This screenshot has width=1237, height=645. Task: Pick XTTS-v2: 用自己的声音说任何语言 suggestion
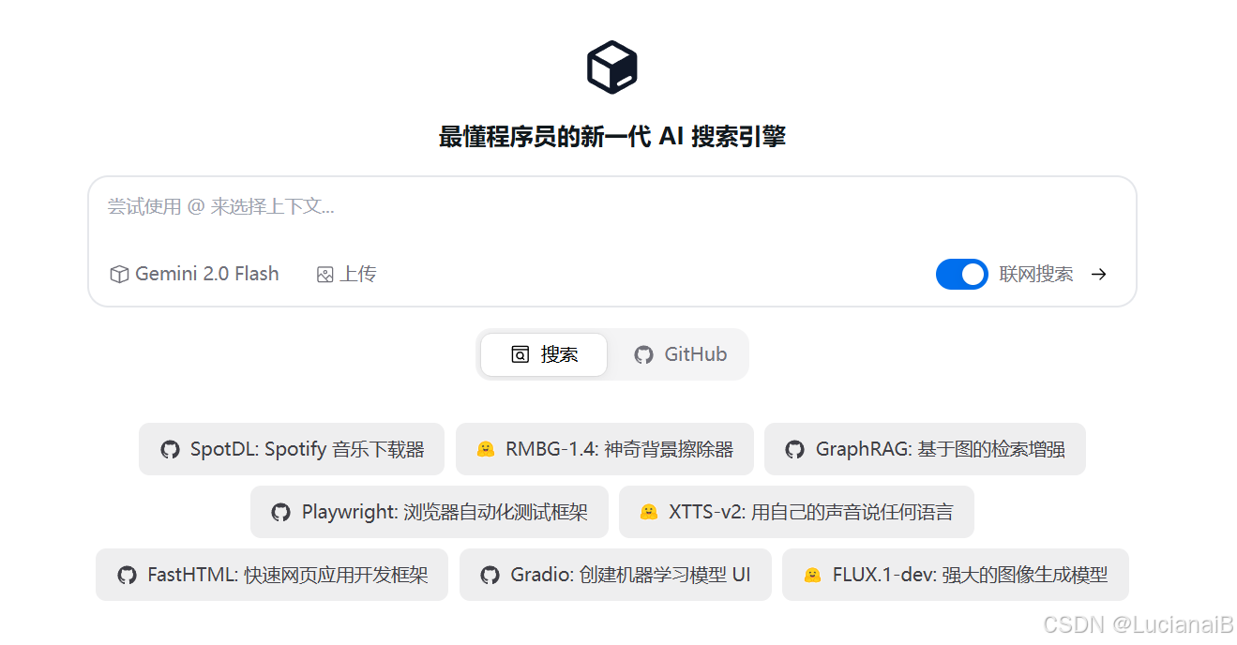coord(796,512)
